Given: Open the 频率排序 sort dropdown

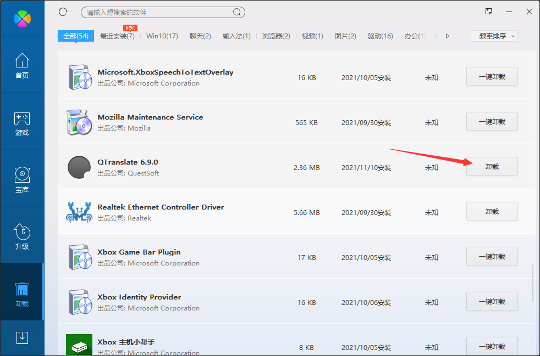Looking at the screenshot, I should [x=494, y=36].
